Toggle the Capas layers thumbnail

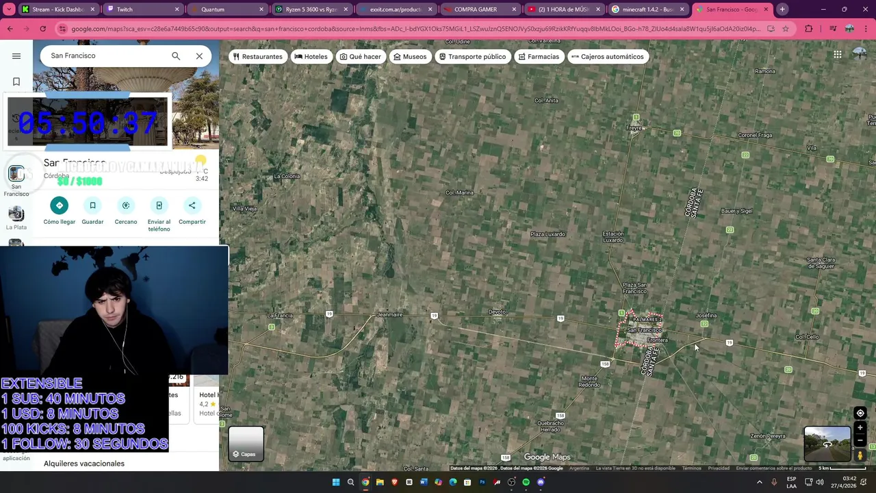click(246, 444)
